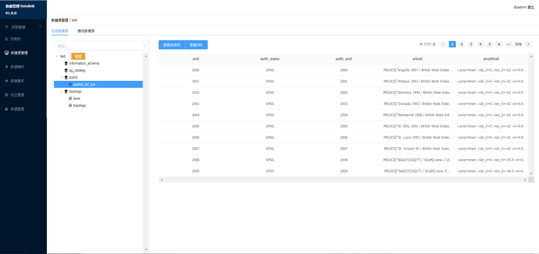Image resolution: width=539 pixels, height=254 pixels.
Task: Go to page 3
Action: tap(471, 44)
